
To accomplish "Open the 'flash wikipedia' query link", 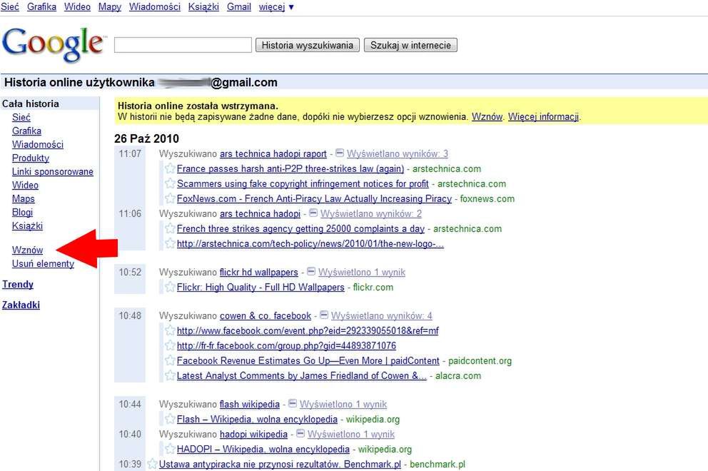I will [x=250, y=404].
